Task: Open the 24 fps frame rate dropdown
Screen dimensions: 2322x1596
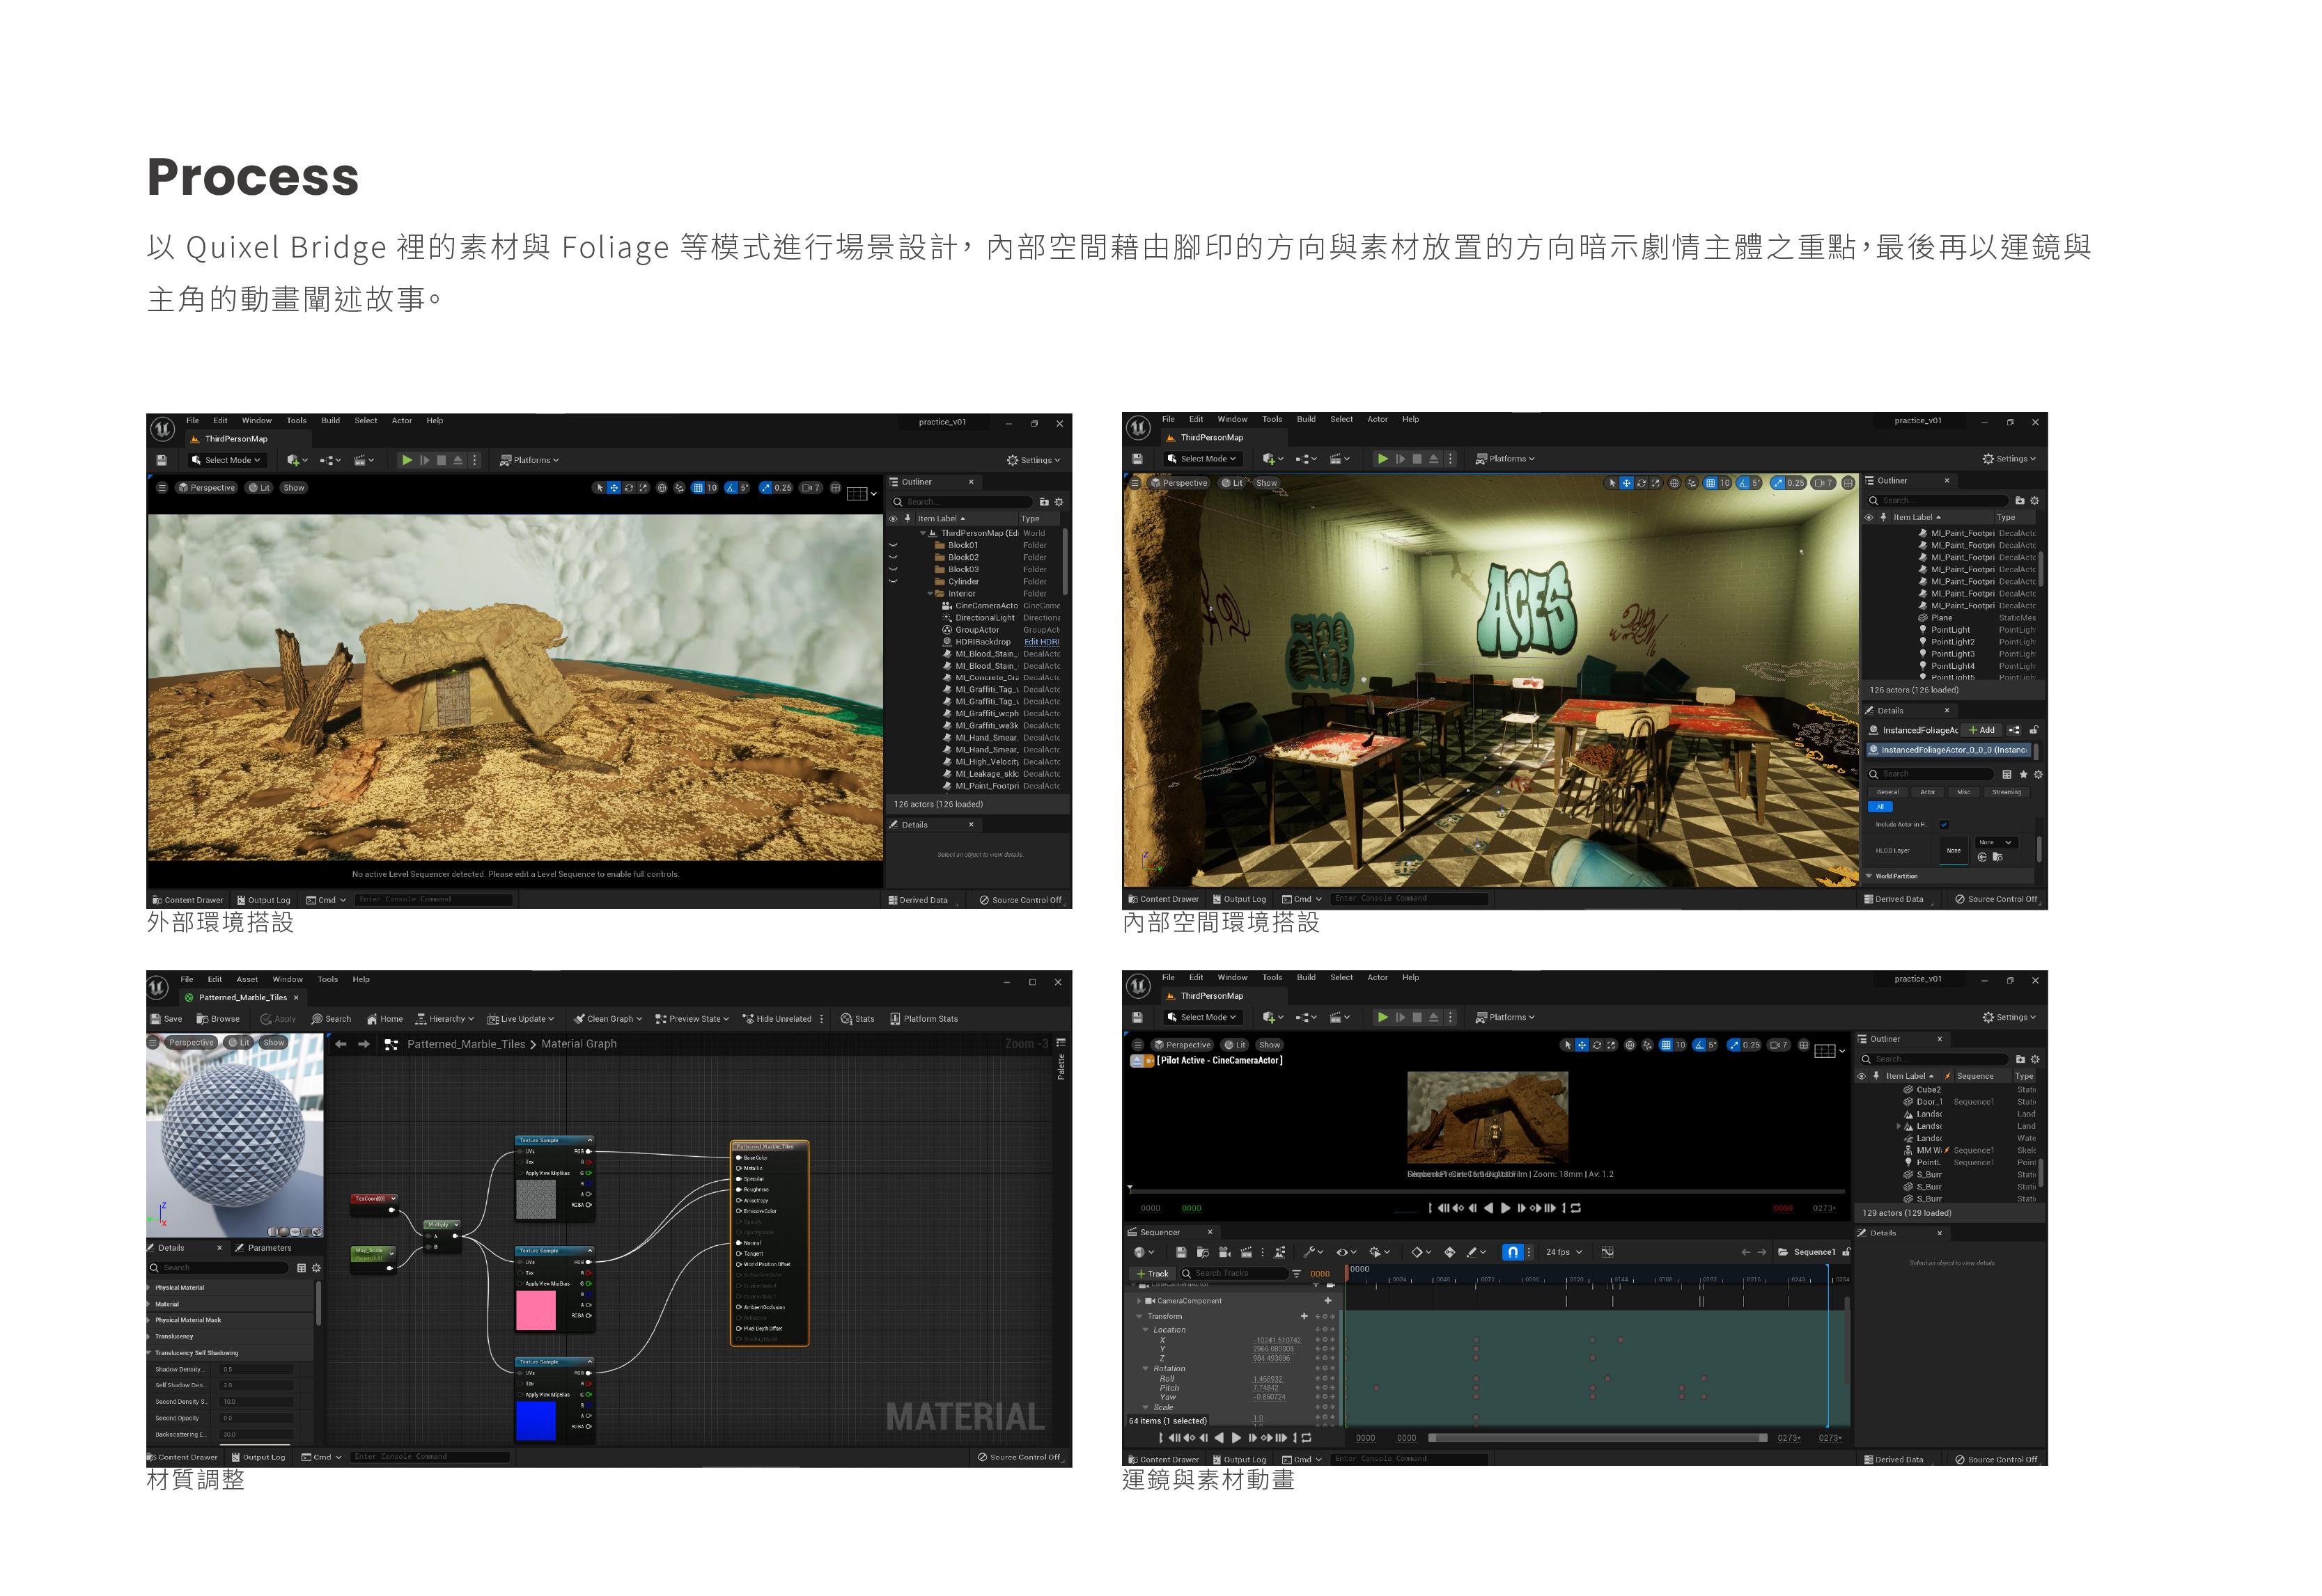Action: 1564,1252
